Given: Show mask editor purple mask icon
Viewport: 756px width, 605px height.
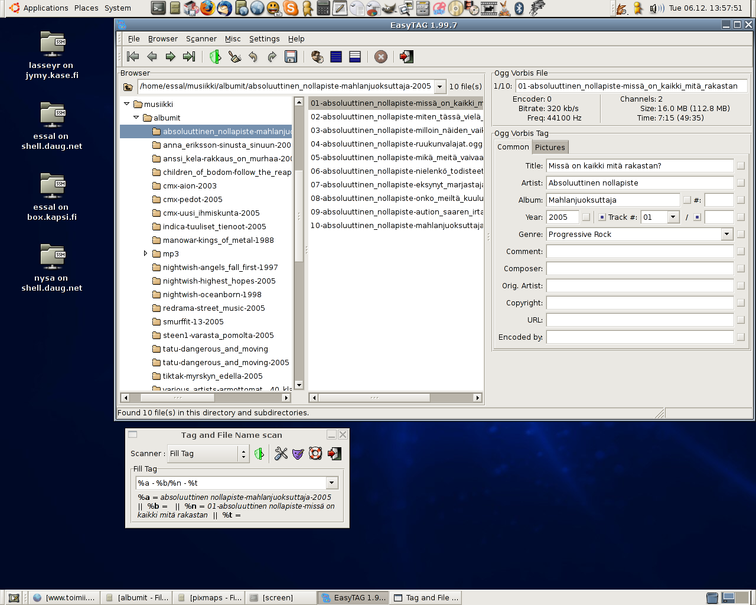Looking at the screenshot, I should [298, 454].
